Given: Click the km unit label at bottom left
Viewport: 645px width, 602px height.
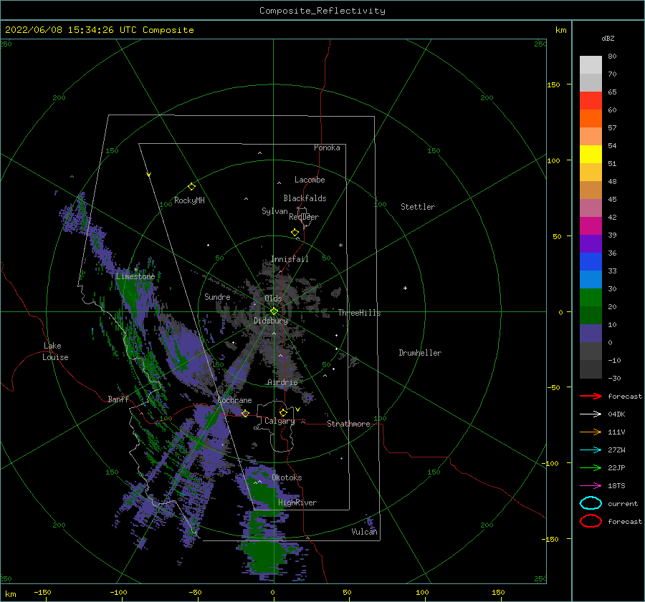Looking at the screenshot, I should click(10, 594).
